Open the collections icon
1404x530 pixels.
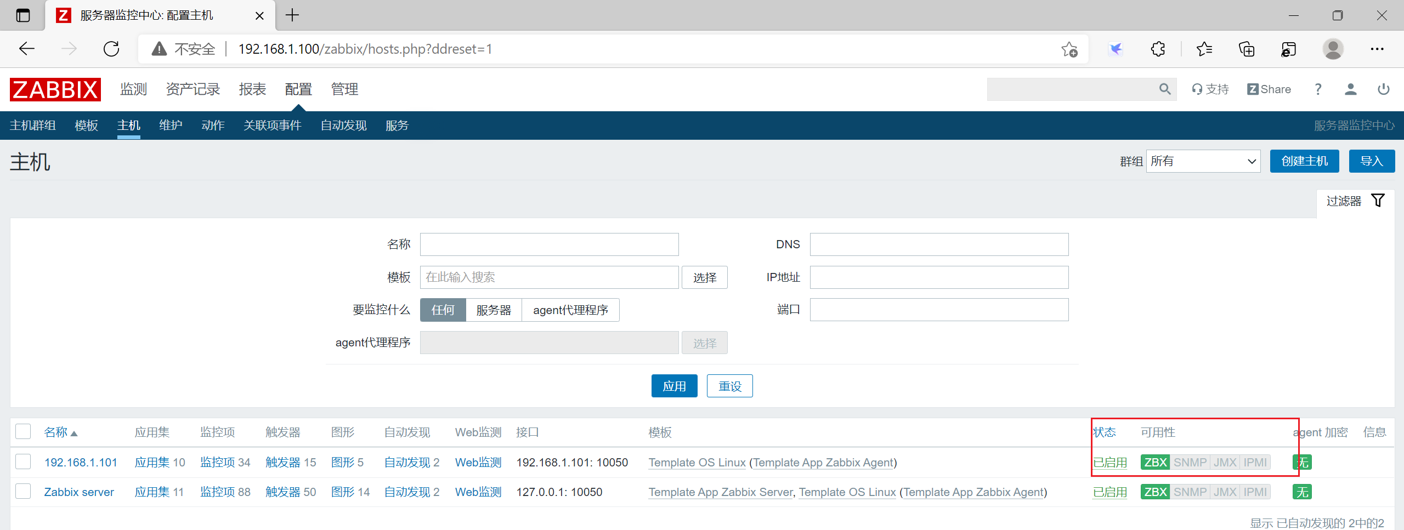(x=1247, y=49)
